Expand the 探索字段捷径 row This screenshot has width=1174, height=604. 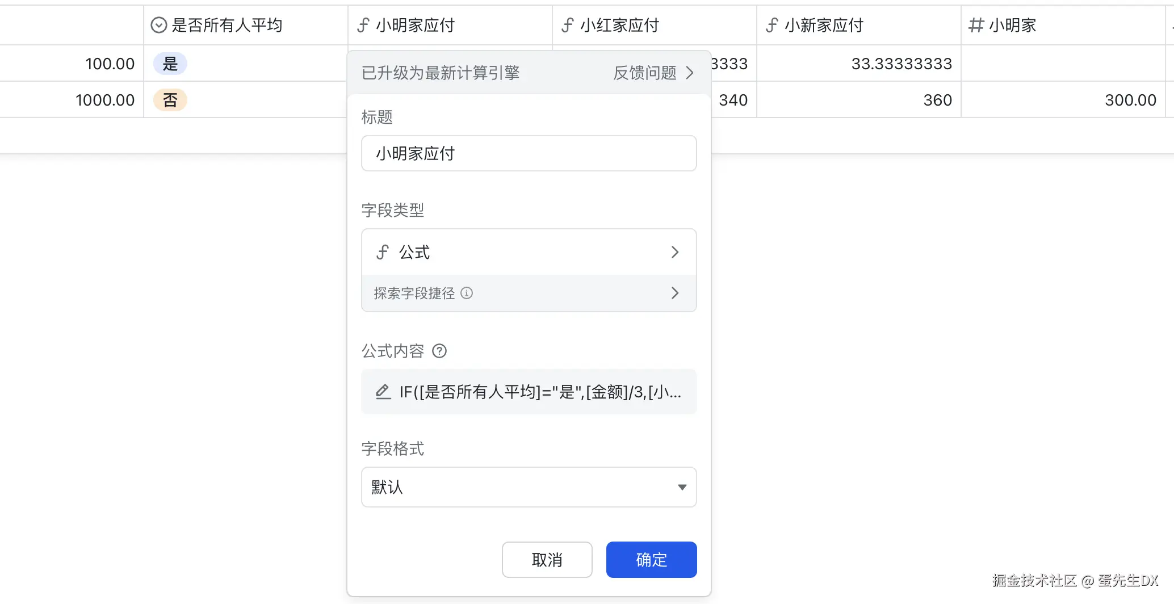coord(529,293)
